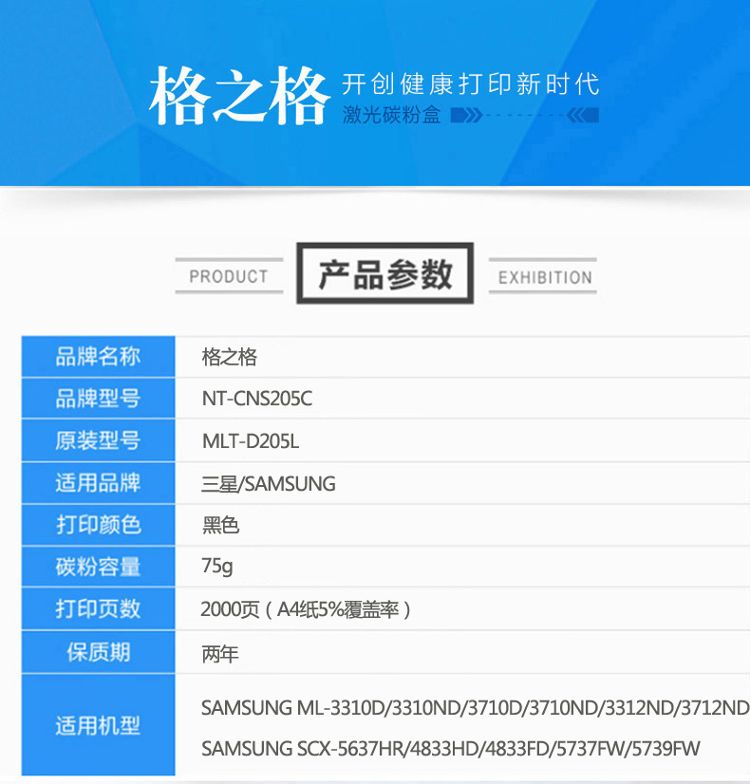Select the 适用机型 row header

point(98,725)
